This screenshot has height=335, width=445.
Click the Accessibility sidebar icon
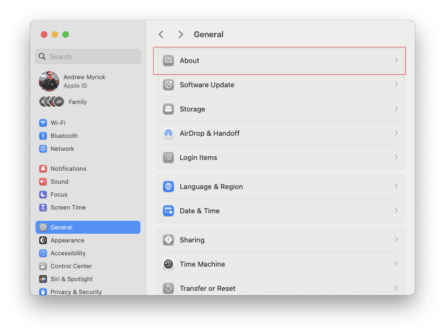tap(43, 253)
